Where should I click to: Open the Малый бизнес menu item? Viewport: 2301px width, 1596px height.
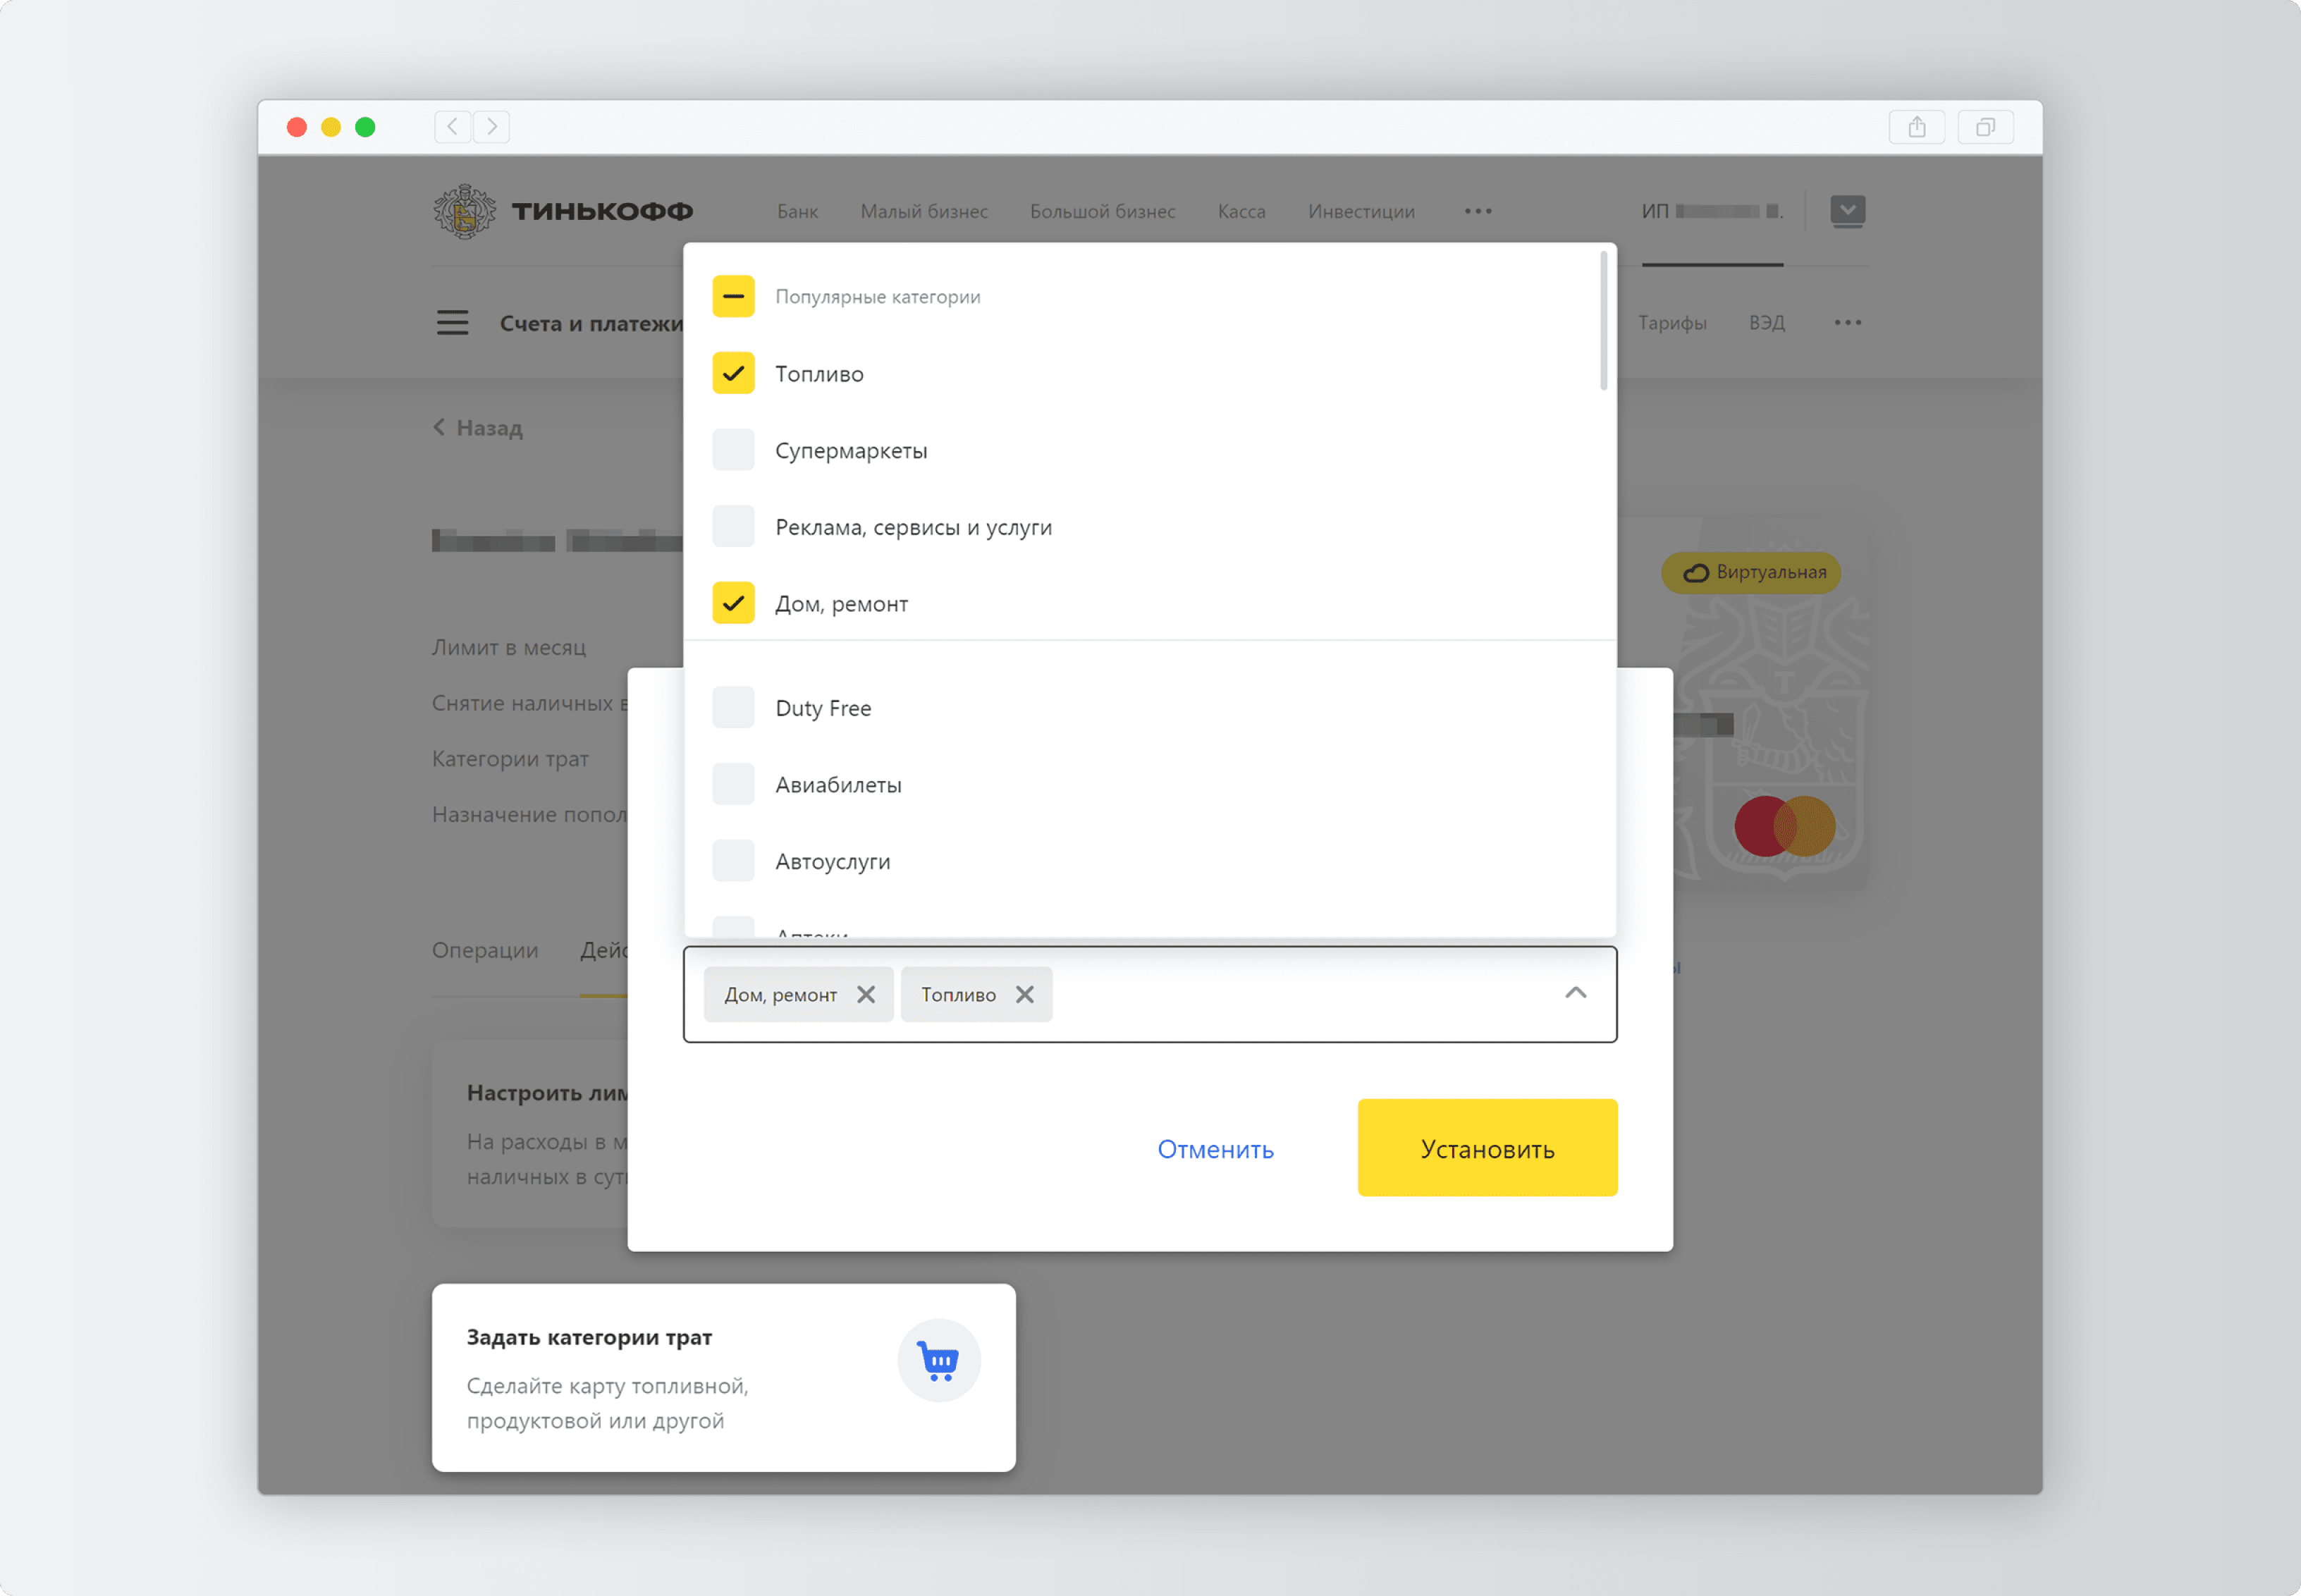[924, 211]
